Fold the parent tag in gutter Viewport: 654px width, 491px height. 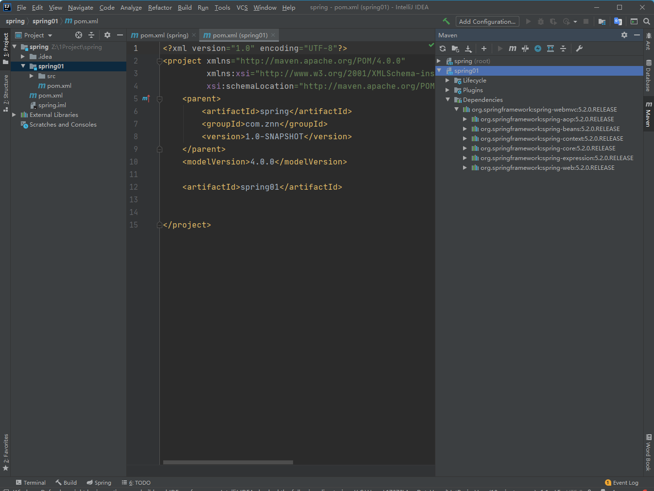pos(159,98)
